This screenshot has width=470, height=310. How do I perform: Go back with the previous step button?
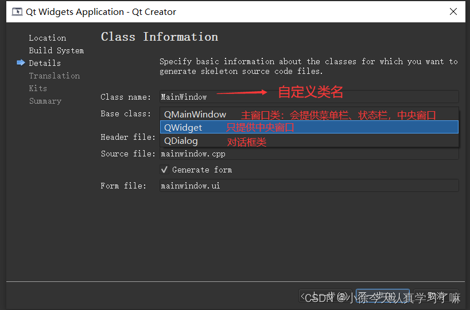coord(325,296)
